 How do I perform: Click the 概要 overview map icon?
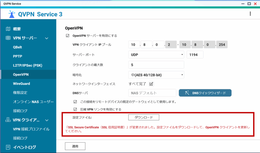[x=8, y=29]
